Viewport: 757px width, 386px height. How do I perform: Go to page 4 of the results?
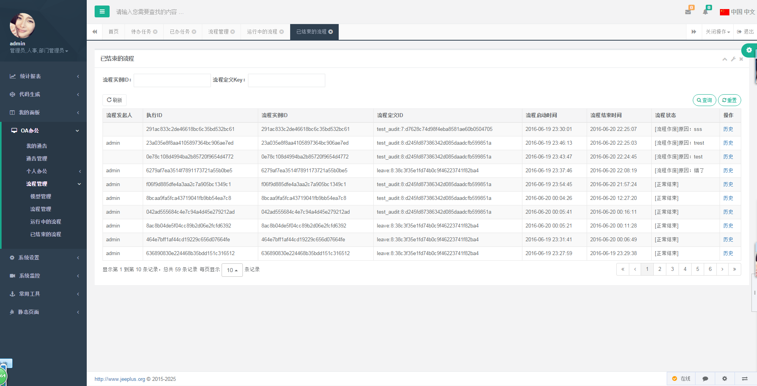click(x=685, y=269)
